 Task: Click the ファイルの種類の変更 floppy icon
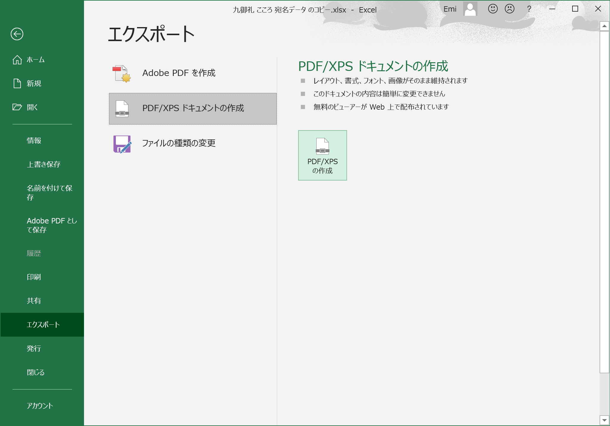click(x=122, y=144)
